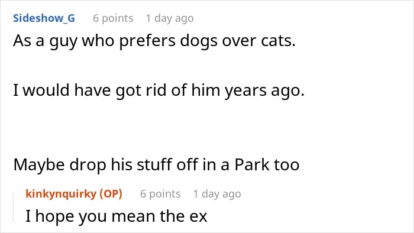
Task: Click the word 'prefers' in the first comment
Action: (x=147, y=41)
